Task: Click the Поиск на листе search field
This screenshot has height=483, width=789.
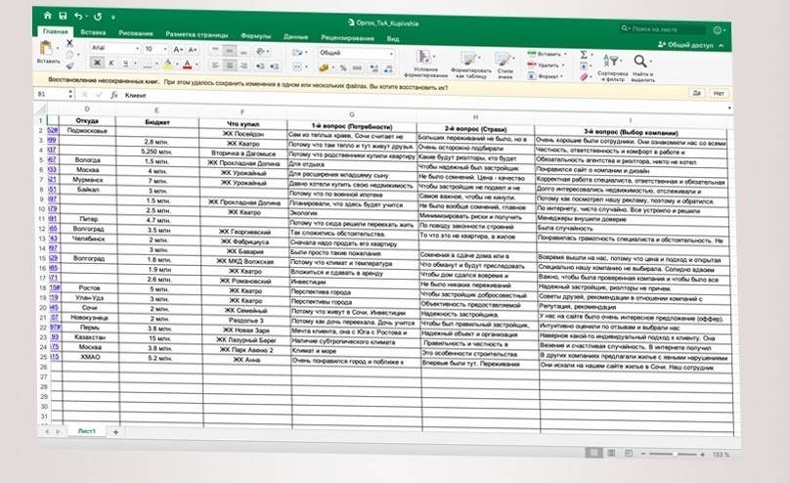Action: pyautogui.click(x=663, y=28)
